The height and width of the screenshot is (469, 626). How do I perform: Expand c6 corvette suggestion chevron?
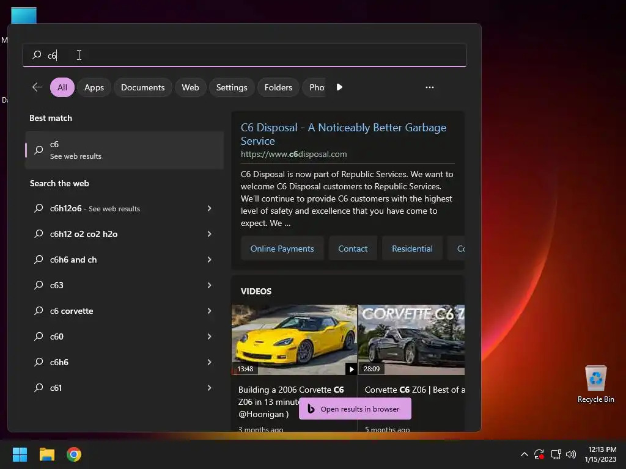209,311
